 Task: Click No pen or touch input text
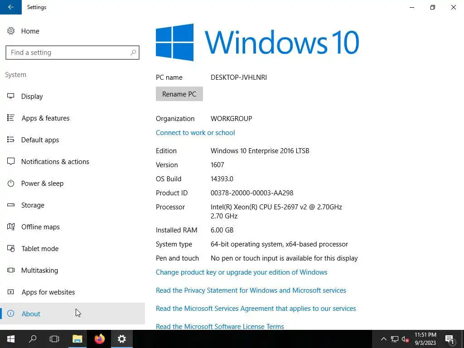coord(284,258)
